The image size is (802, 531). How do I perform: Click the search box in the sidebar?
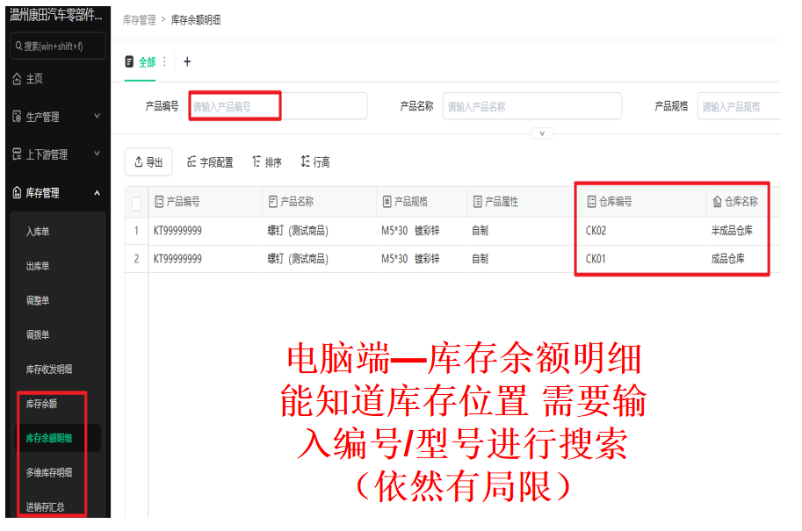pos(58,46)
